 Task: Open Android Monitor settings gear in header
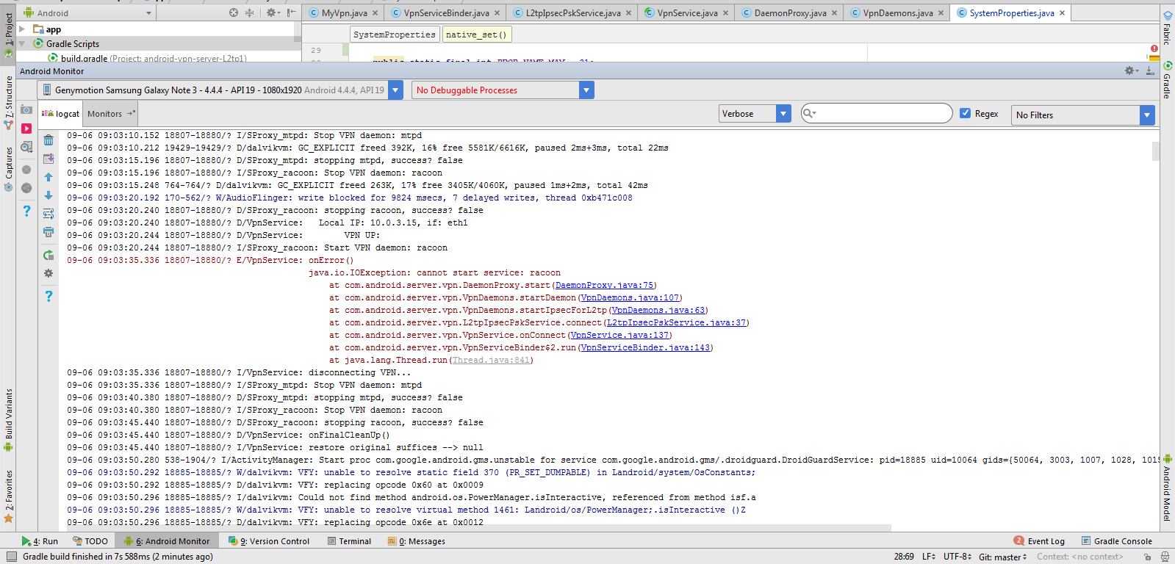click(x=1130, y=70)
